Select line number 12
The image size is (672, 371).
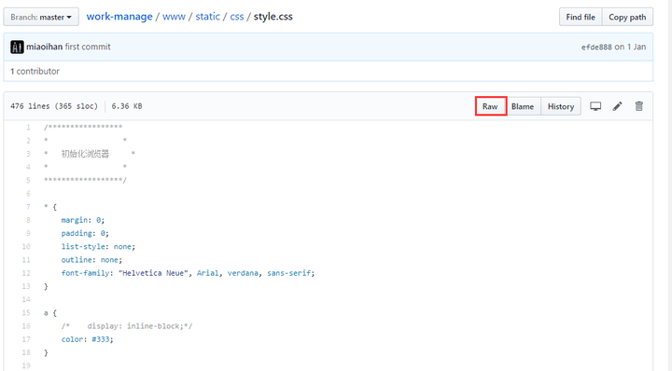[26, 273]
